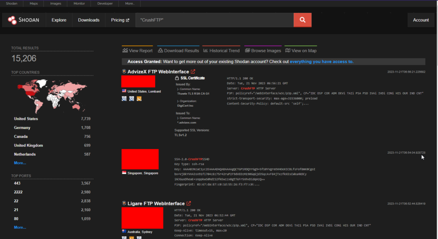Viewport: 438px width, 239px height.
Task: Click orange technology icon under United States, Lombard
Action: (x=139, y=99)
